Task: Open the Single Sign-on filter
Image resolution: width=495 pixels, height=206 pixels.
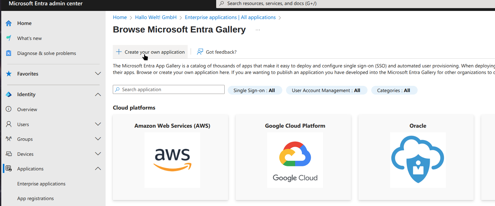Action: pos(254,91)
